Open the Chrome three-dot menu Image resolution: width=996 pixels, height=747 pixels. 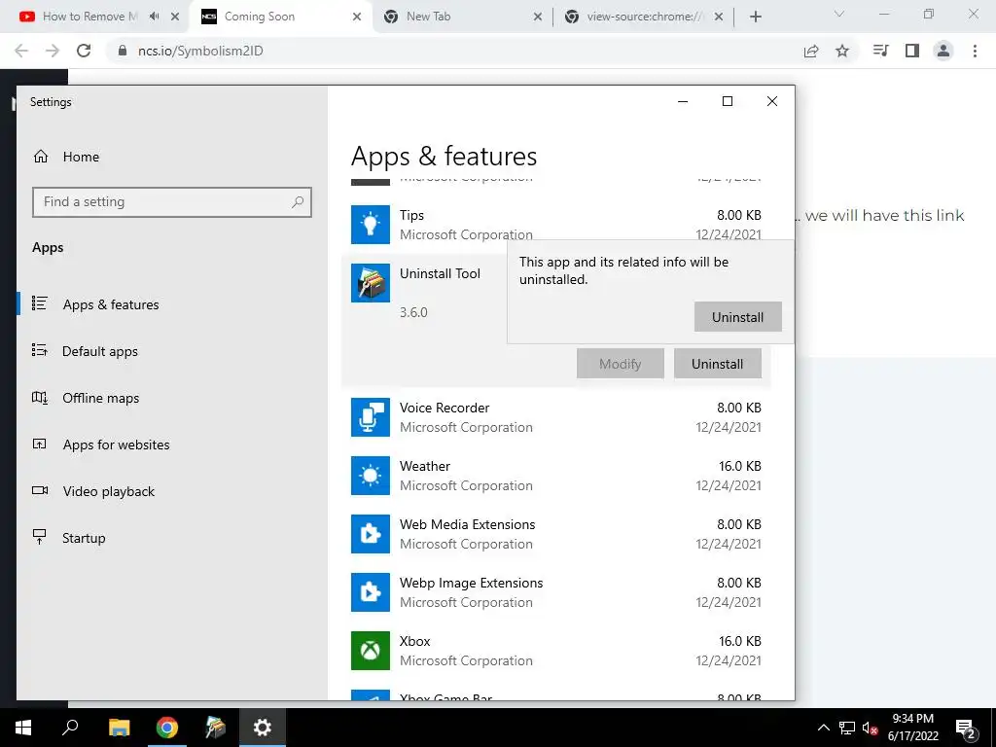coord(975,51)
